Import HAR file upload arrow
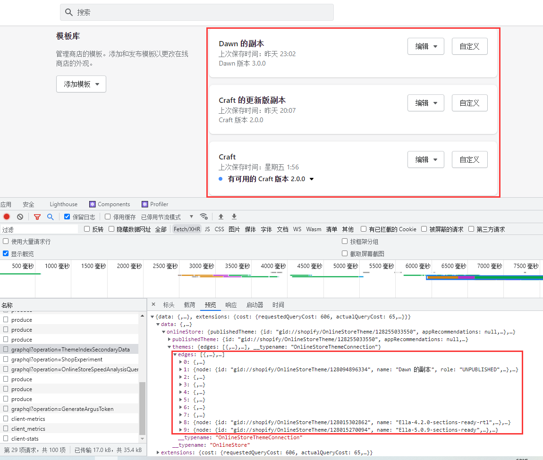The width and height of the screenshot is (543, 460). click(221, 217)
